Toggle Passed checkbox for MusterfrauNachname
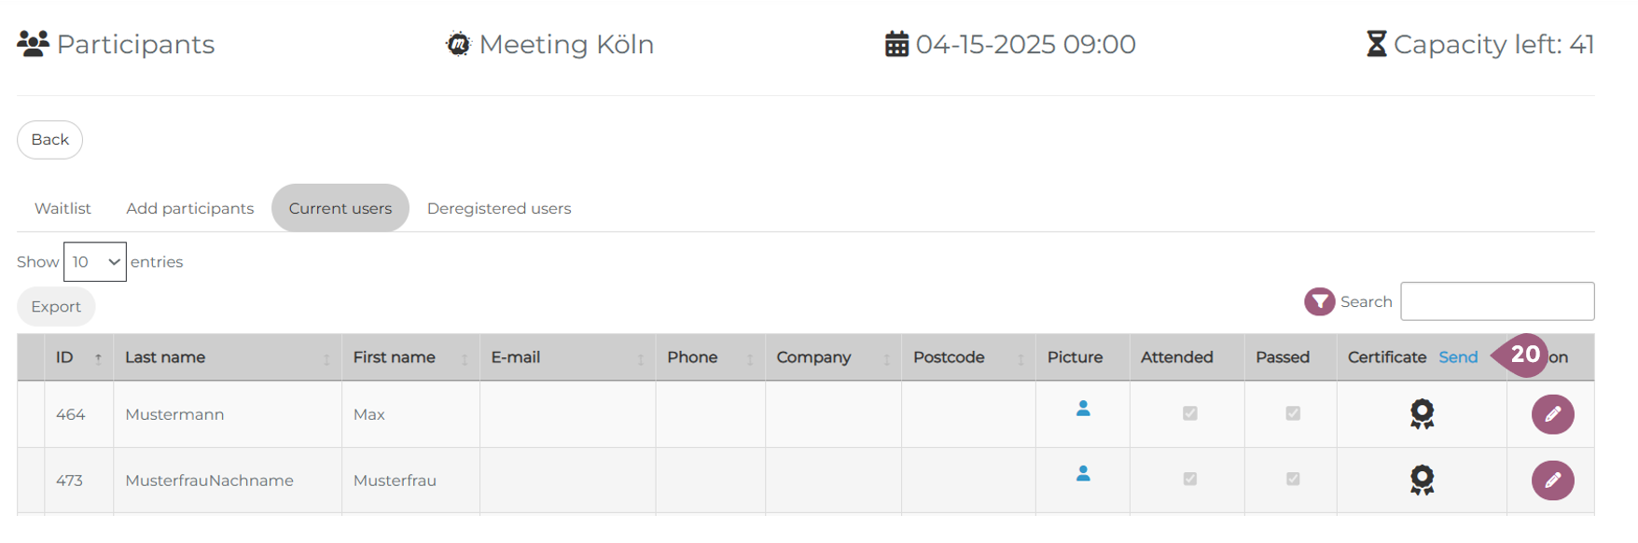Viewport: 1638px width, 543px height. [1293, 479]
